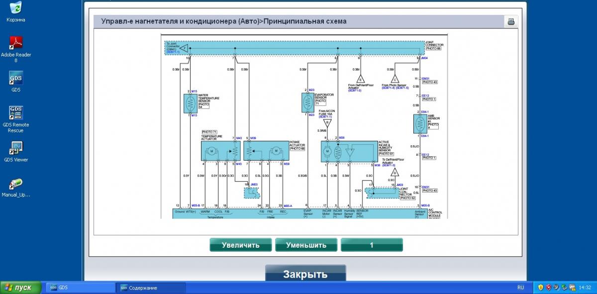Select the Manual_Up desktop shortcut
The height and width of the screenshot is (294, 597).
[16, 187]
